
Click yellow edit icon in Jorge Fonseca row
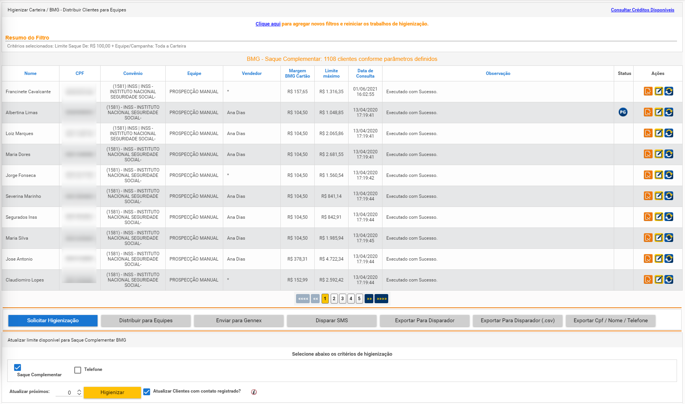point(659,175)
